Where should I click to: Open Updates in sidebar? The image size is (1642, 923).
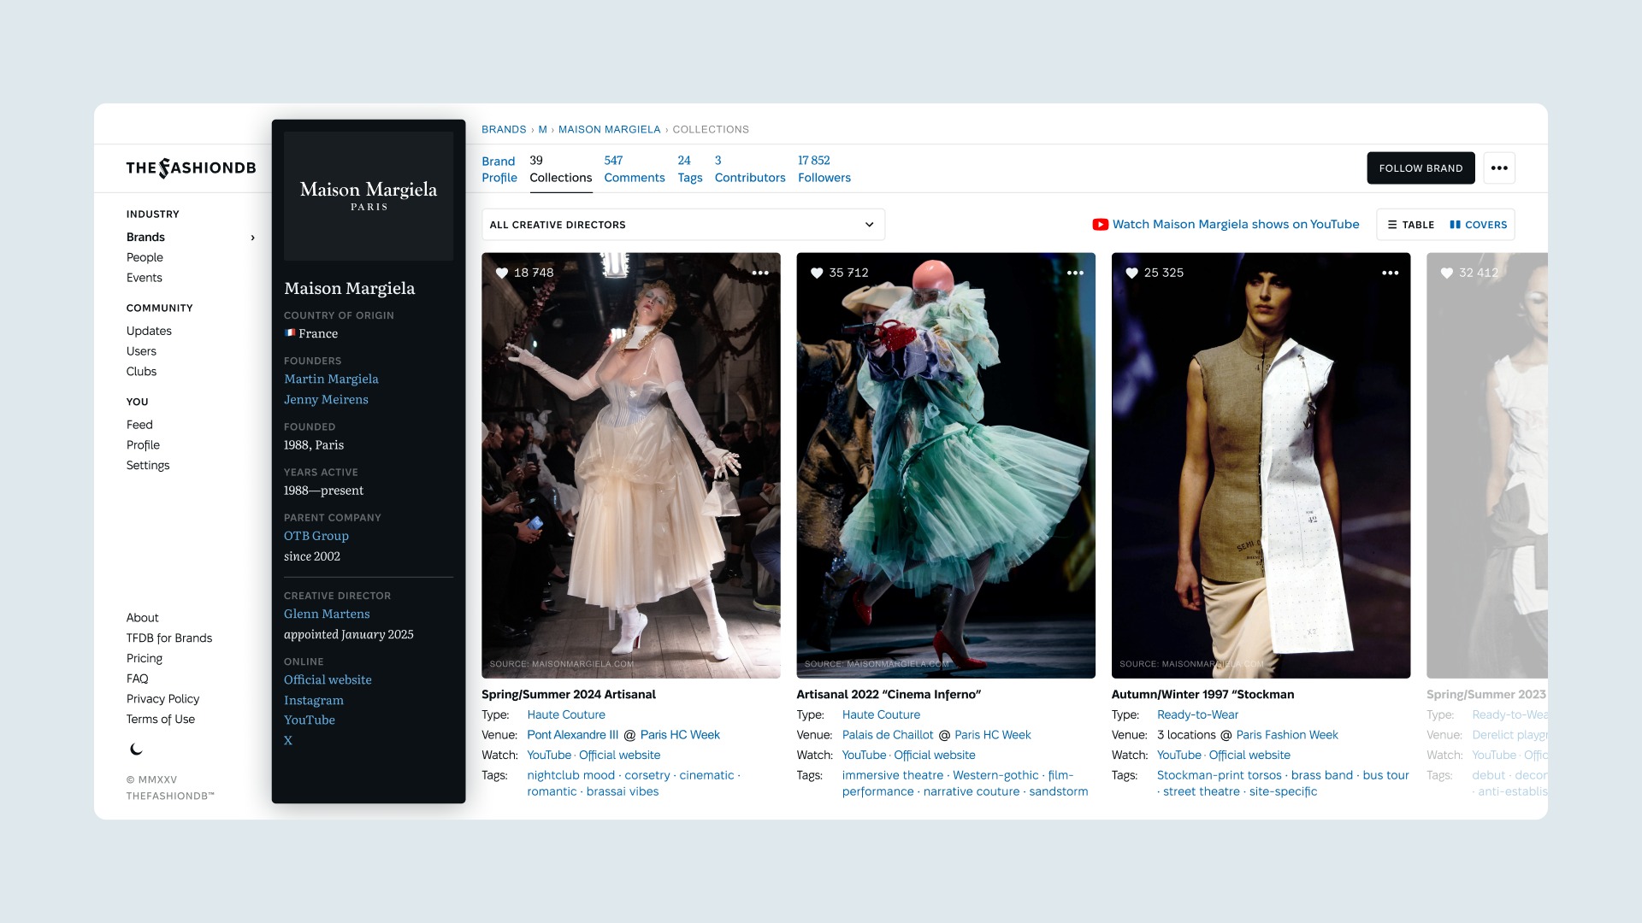pyautogui.click(x=149, y=331)
